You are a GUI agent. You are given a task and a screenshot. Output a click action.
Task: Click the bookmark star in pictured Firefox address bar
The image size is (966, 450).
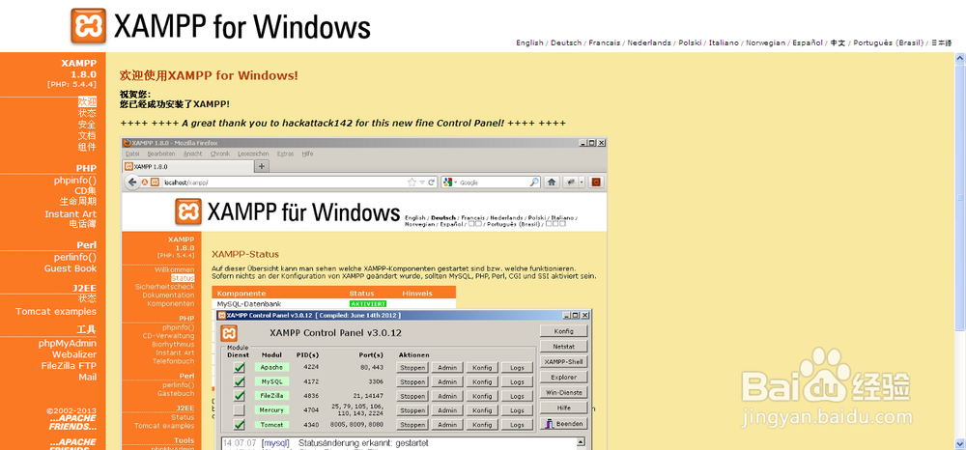[412, 183]
